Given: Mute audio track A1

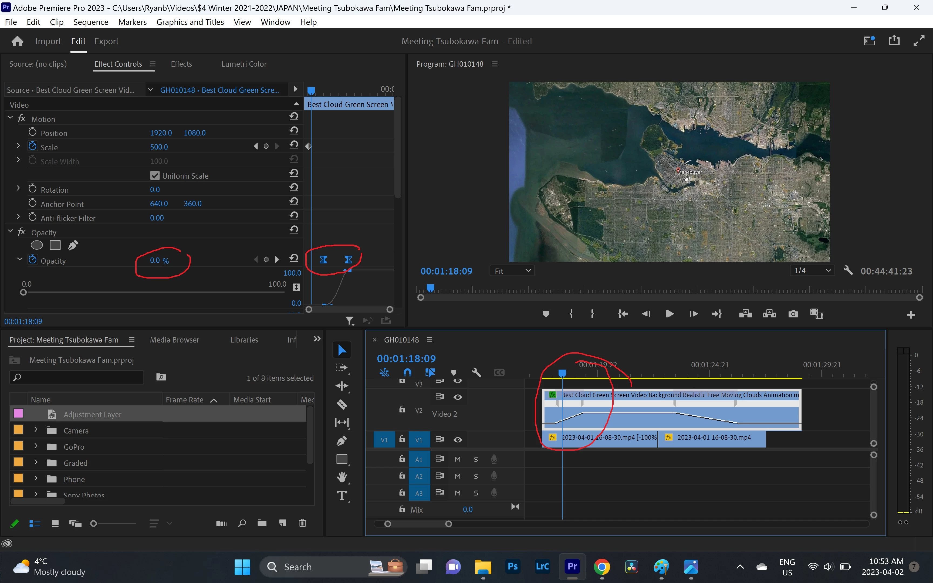Looking at the screenshot, I should [458, 459].
